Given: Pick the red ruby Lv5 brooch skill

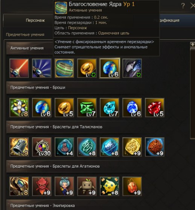Looking at the screenshot, I should point(155,108).
